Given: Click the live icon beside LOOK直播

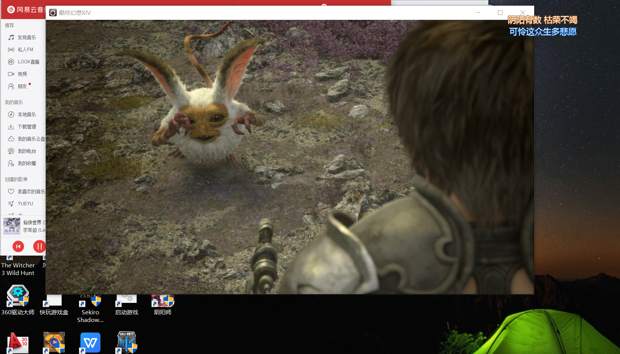Looking at the screenshot, I should tap(11, 62).
